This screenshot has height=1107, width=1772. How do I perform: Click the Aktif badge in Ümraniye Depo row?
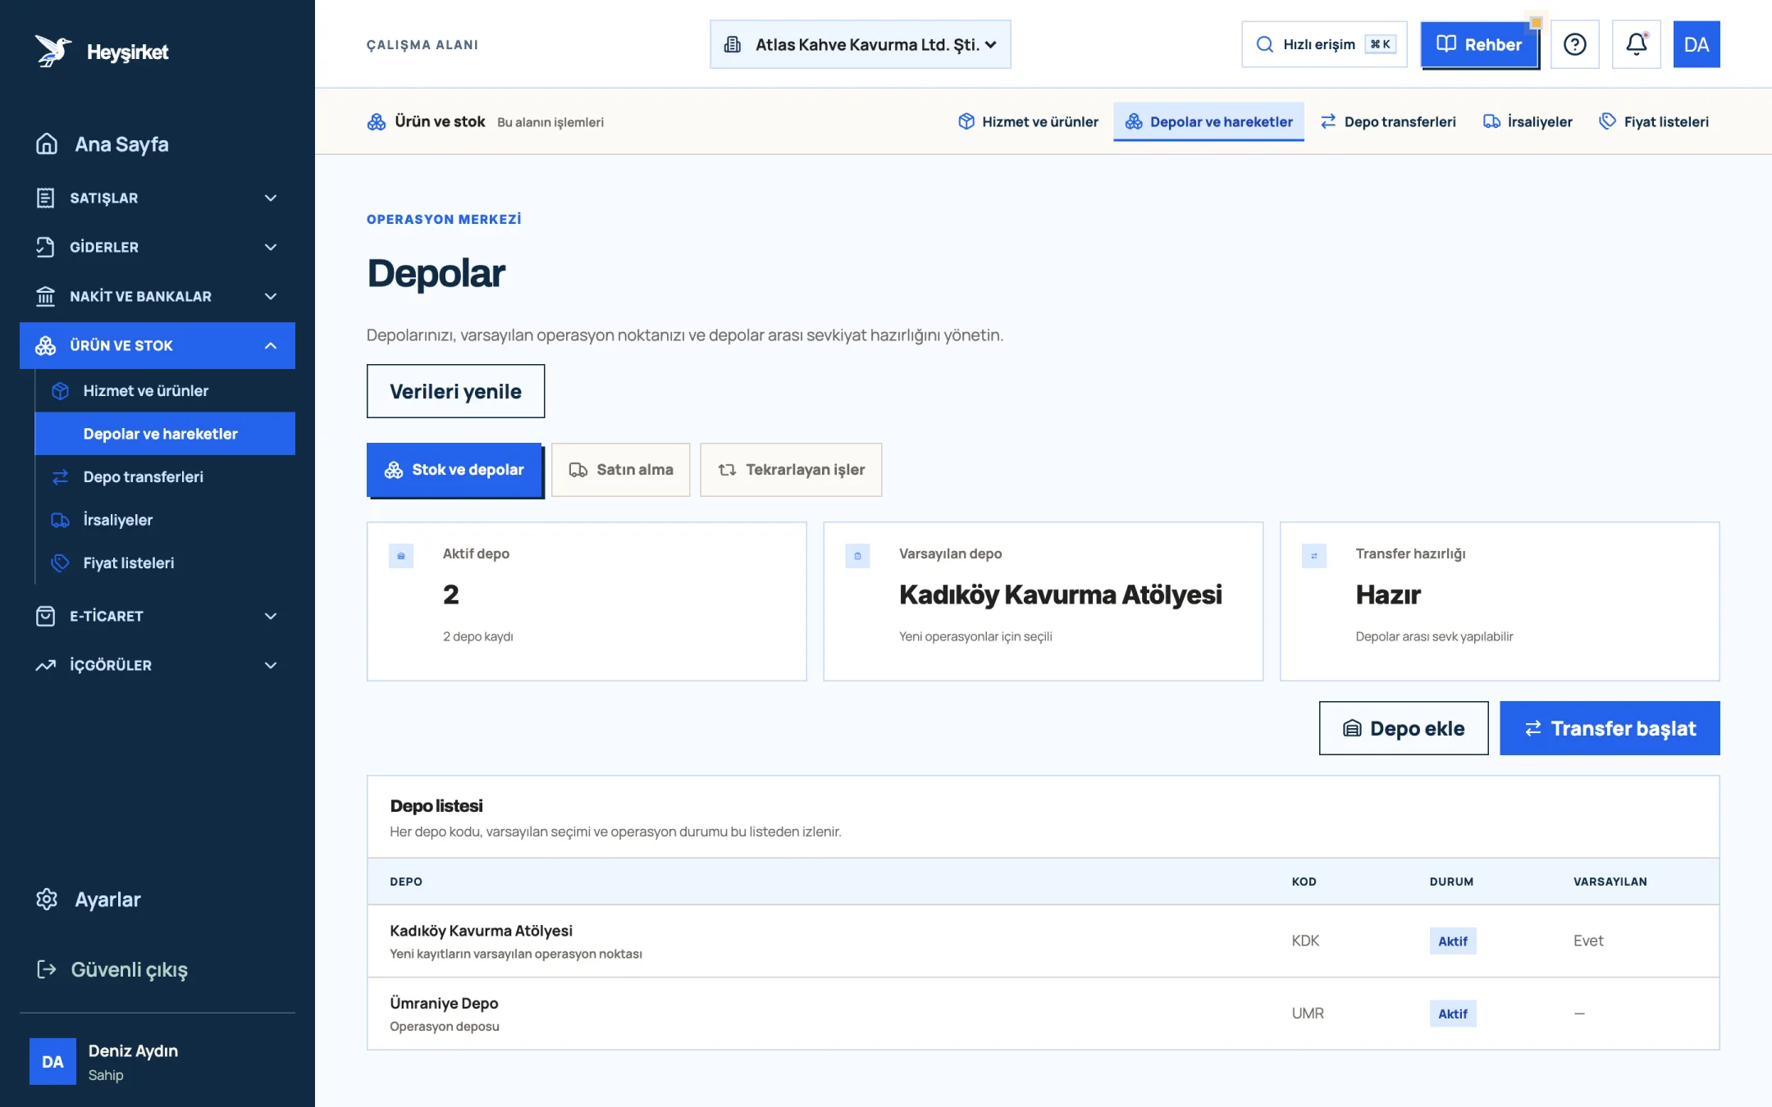pos(1452,1014)
